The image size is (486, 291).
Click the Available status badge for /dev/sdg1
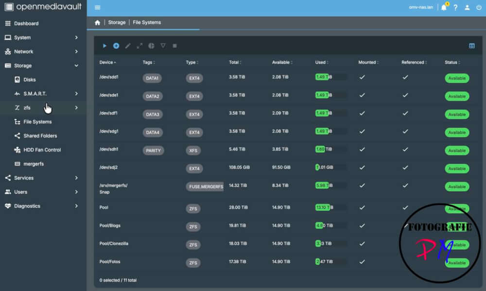point(457,132)
